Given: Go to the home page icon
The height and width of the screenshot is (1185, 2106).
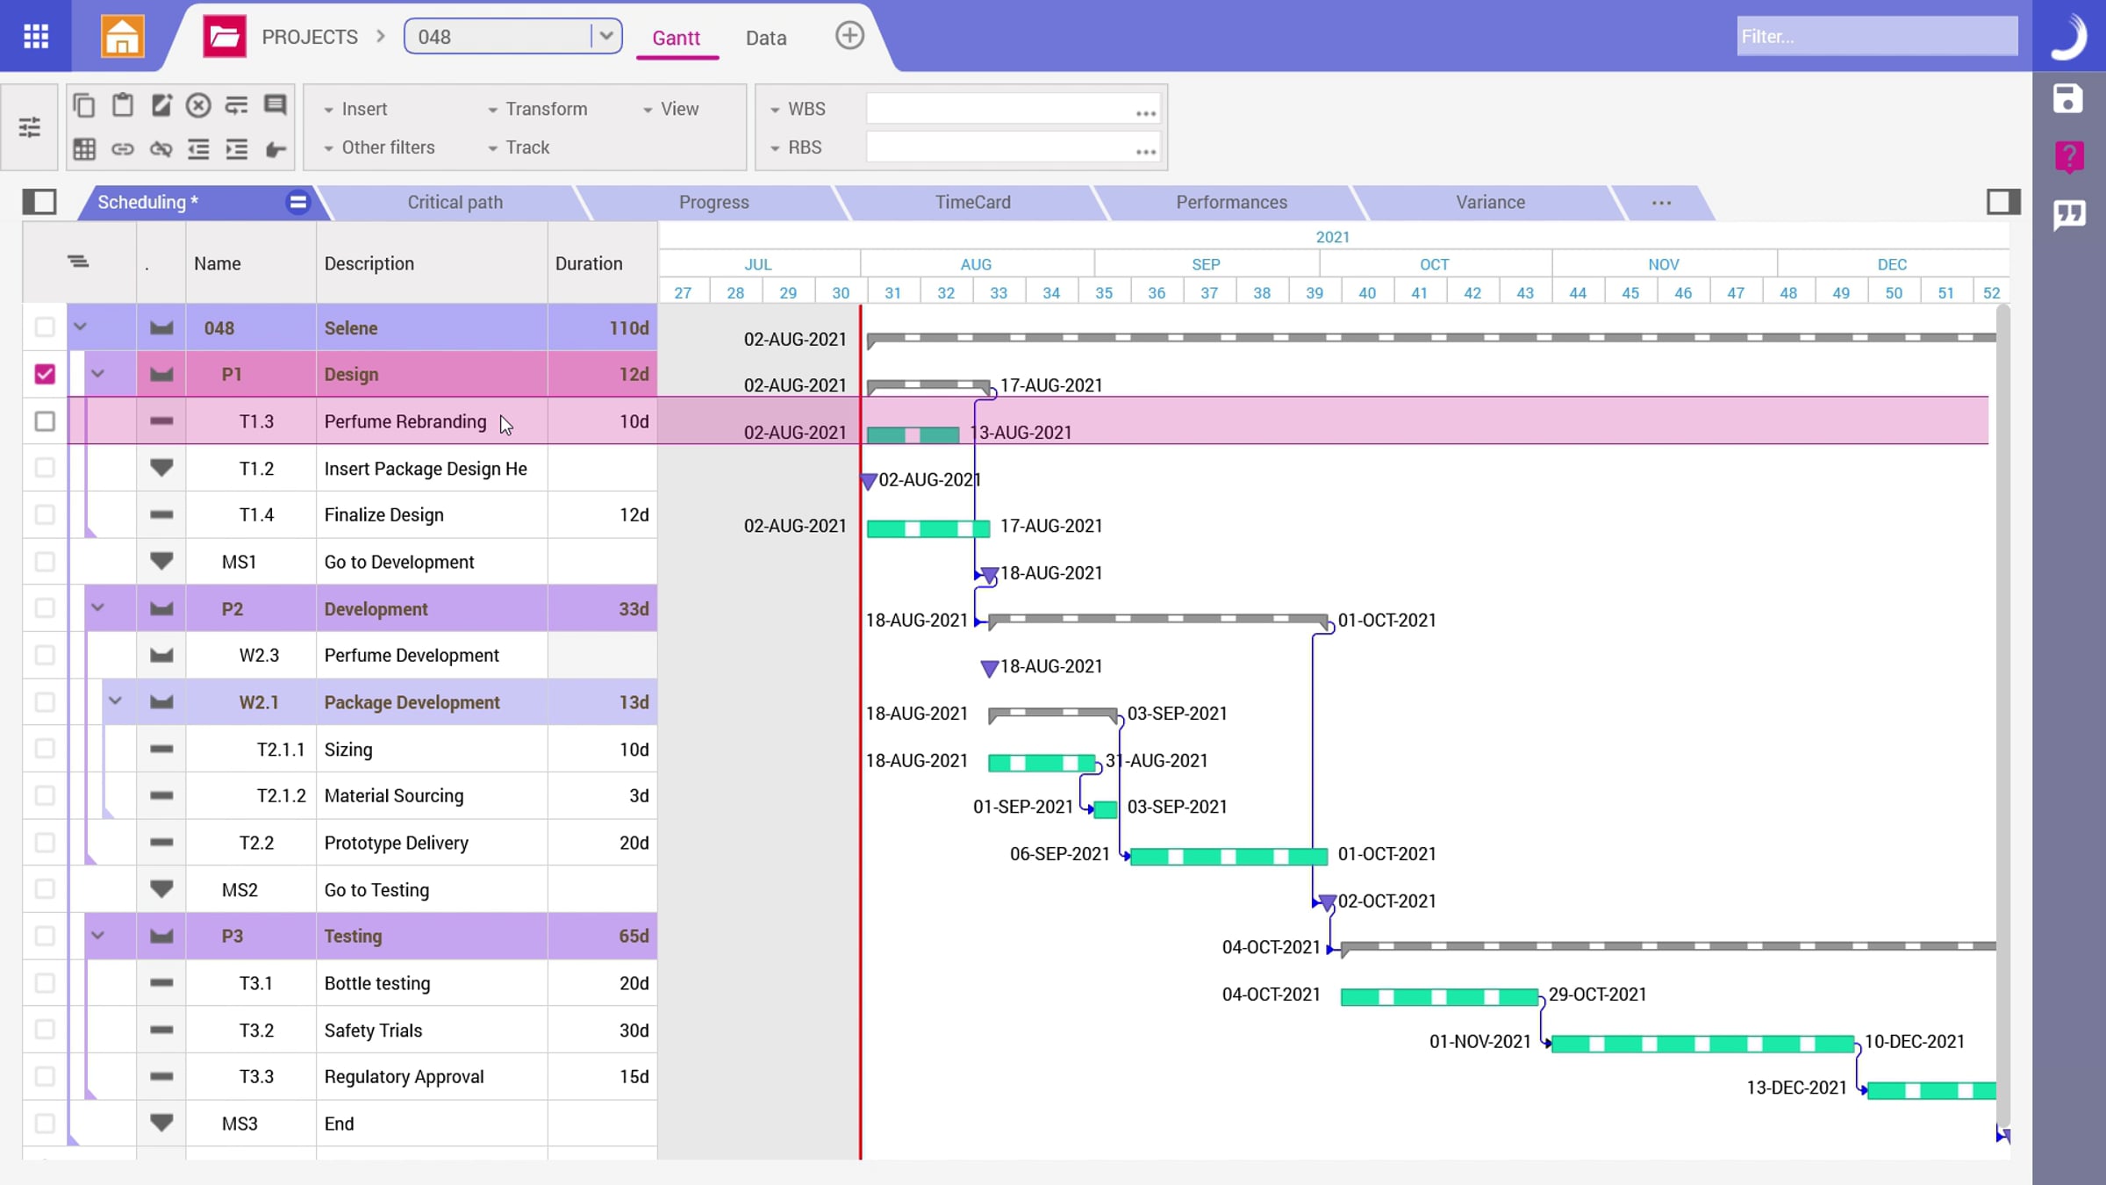Looking at the screenshot, I should pyautogui.click(x=122, y=36).
